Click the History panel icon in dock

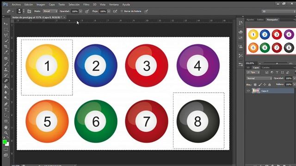240,23
